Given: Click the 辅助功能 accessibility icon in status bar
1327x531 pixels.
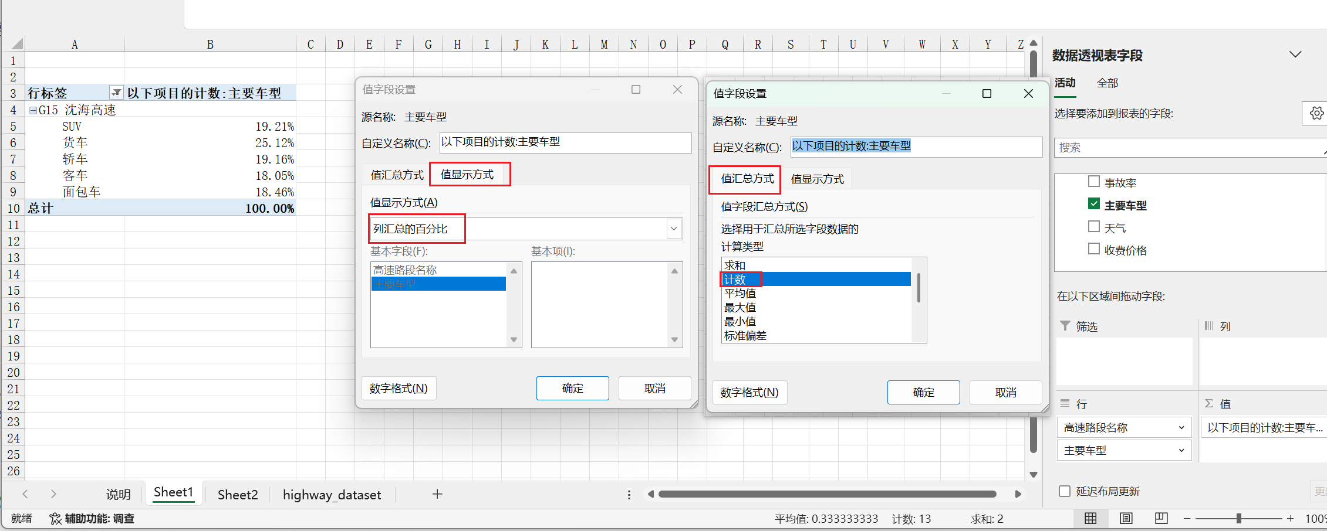Looking at the screenshot, I should [x=56, y=519].
